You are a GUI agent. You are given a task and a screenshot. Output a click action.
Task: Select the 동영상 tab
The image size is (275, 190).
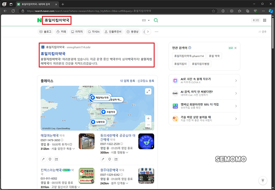(x=132, y=32)
